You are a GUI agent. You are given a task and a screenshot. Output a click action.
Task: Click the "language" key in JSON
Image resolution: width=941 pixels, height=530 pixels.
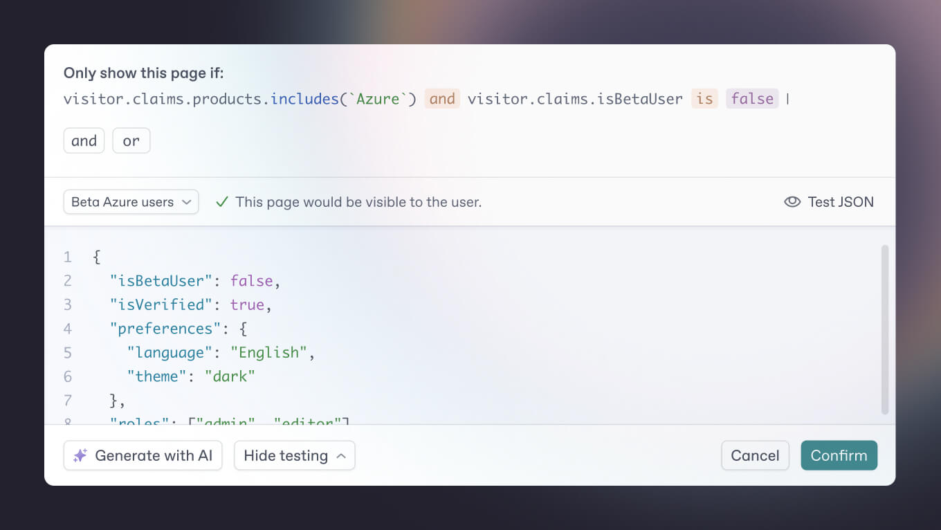(170, 353)
